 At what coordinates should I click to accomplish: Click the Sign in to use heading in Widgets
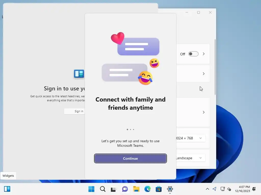[64, 89]
